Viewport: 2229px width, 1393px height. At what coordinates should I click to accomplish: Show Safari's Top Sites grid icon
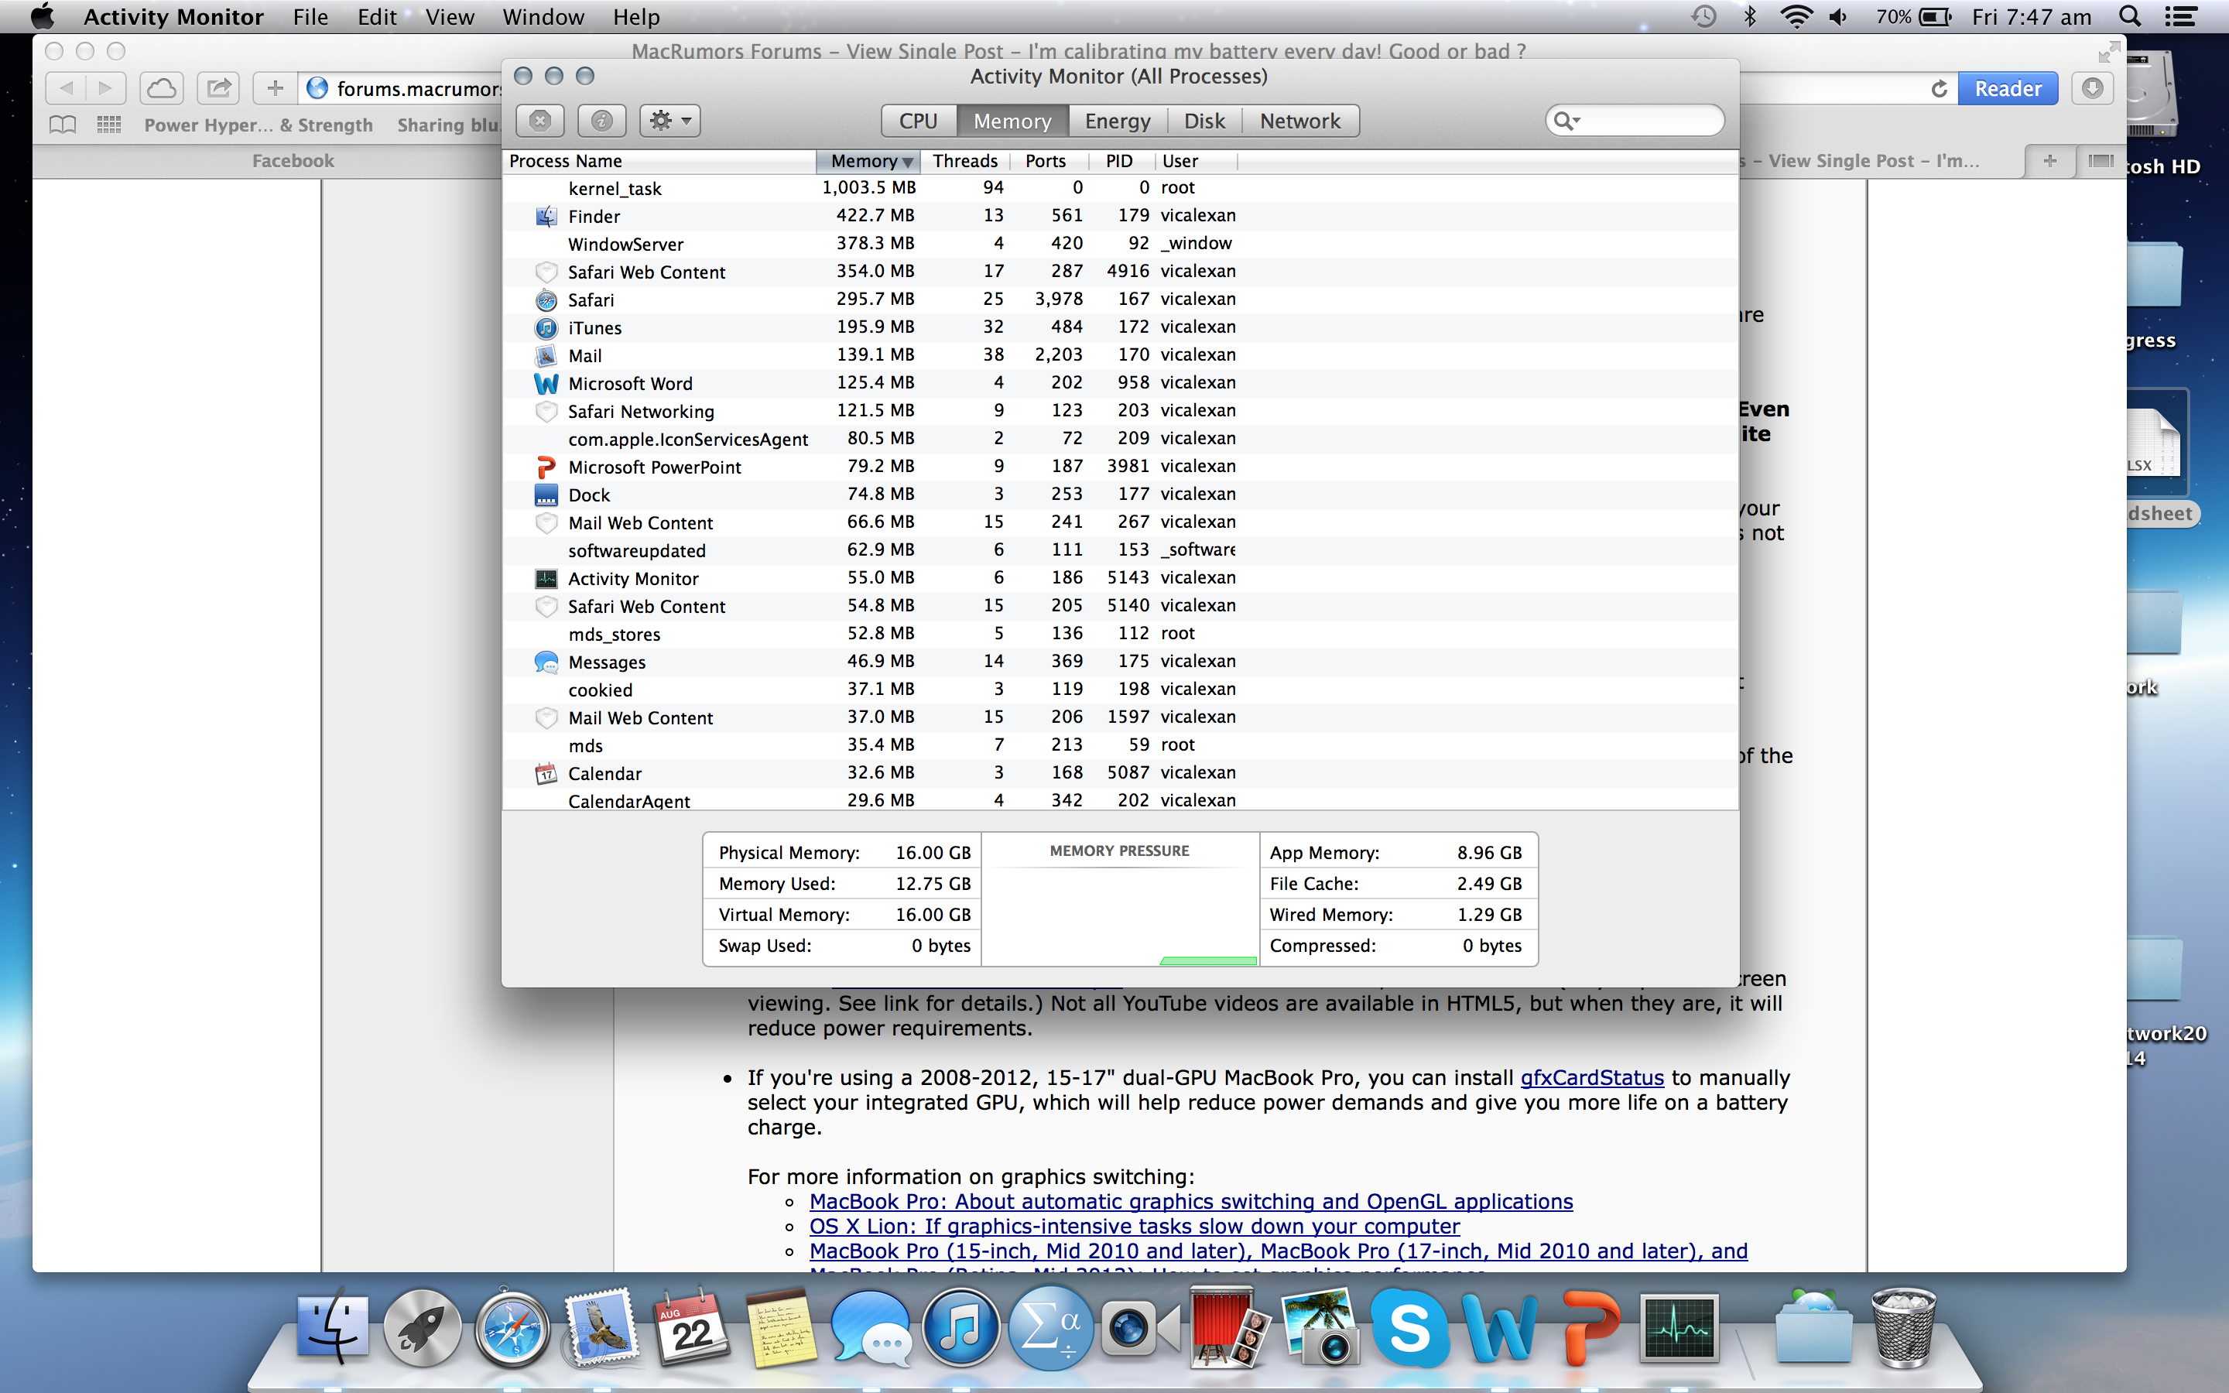[108, 125]
